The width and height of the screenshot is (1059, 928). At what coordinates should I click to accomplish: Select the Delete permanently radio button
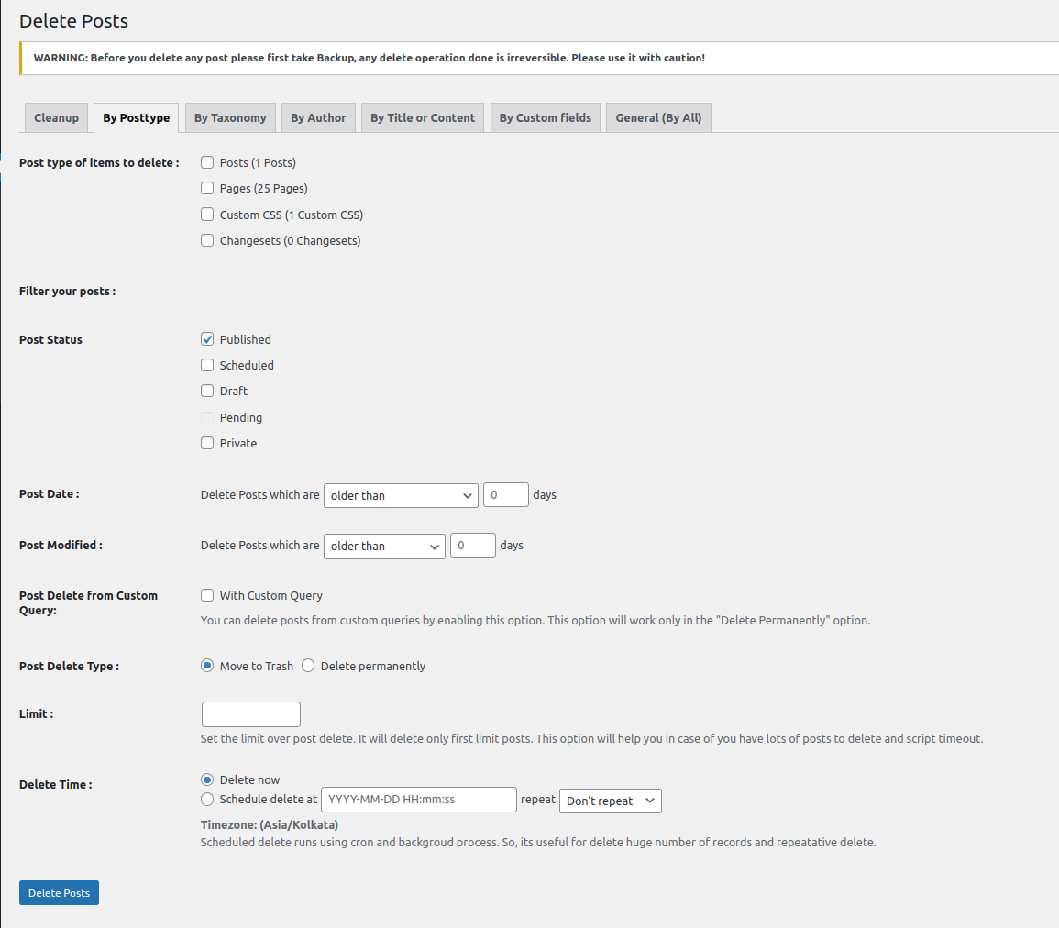(x=308, y=666)
